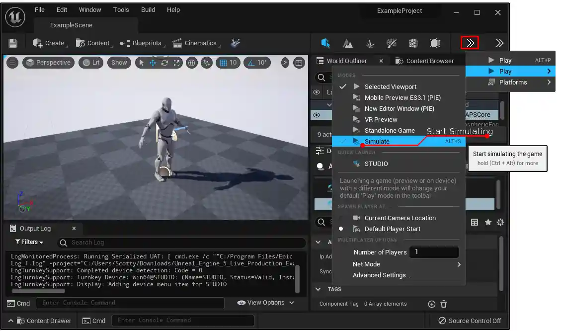Click the Save icon in the toolbar
This screenshot has height=331, width=563.
coord(13,43)
